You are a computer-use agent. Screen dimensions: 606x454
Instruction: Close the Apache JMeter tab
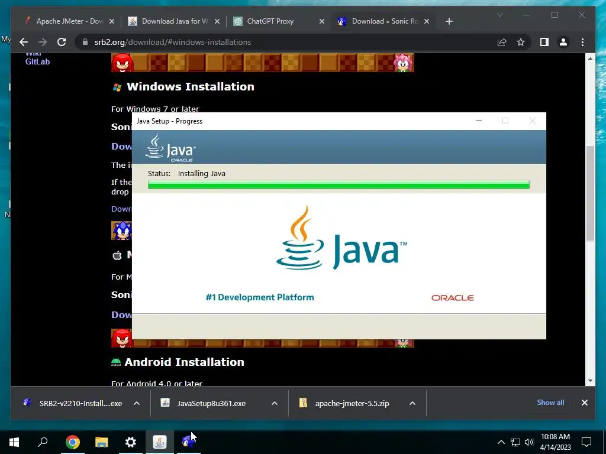(112, 21)
